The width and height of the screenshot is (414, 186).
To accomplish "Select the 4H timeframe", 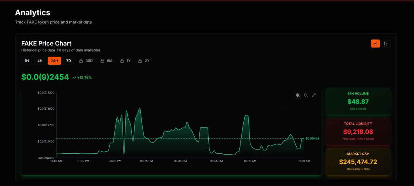I will pos(40,61).
